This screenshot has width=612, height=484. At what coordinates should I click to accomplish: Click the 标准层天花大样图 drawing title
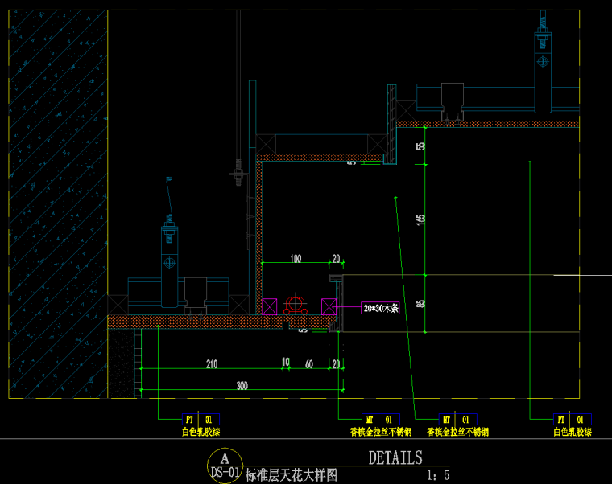click(292, 475)
